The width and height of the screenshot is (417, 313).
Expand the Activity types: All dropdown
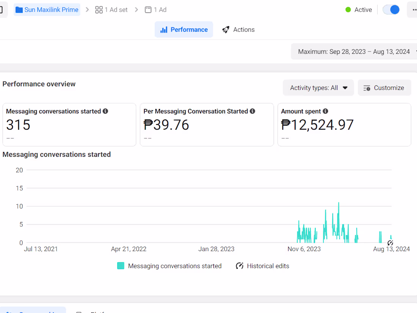point(318,88)
